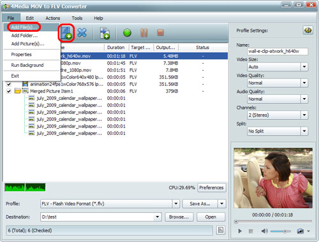
Task: Click the Status column header
Action: pyautogui.click(x=202, y=48)
